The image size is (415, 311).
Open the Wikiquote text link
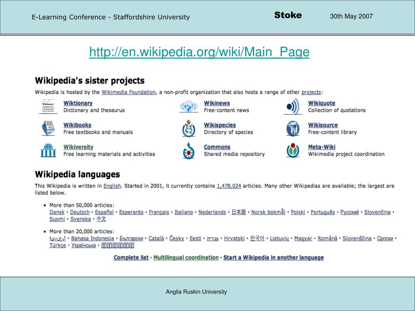coord(321,103)
